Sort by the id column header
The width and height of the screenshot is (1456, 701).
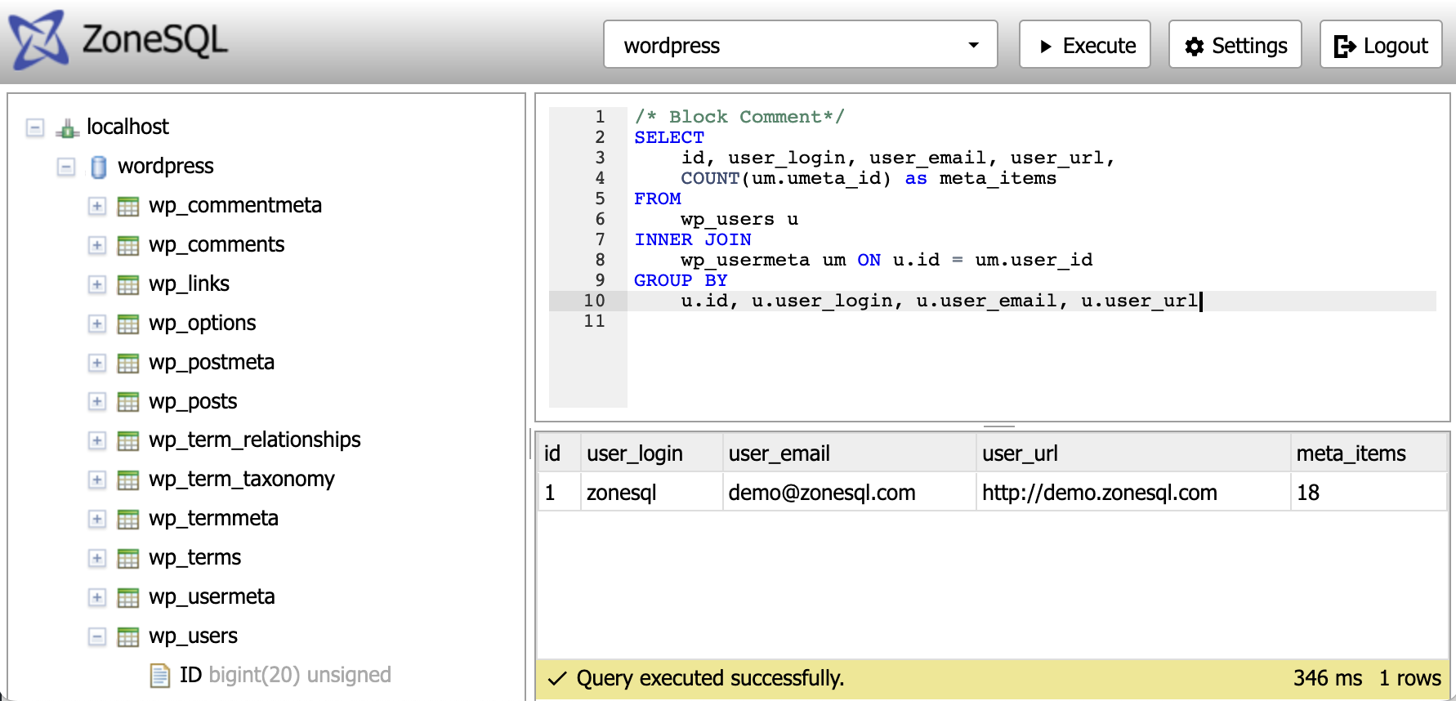click(x=559, y=453)
